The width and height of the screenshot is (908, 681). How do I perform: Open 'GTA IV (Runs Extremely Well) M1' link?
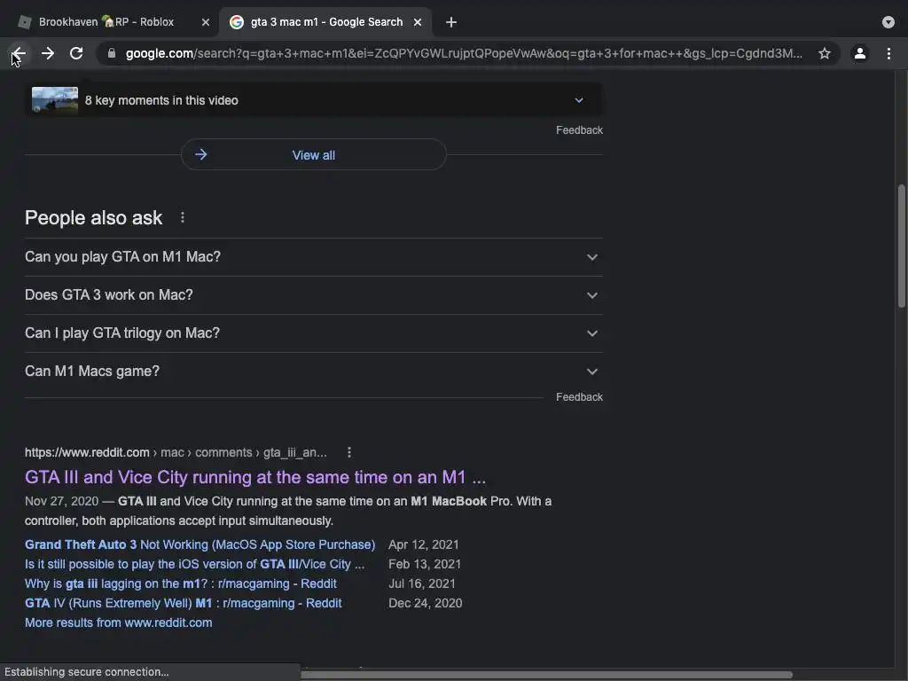(x=183, y=603)
